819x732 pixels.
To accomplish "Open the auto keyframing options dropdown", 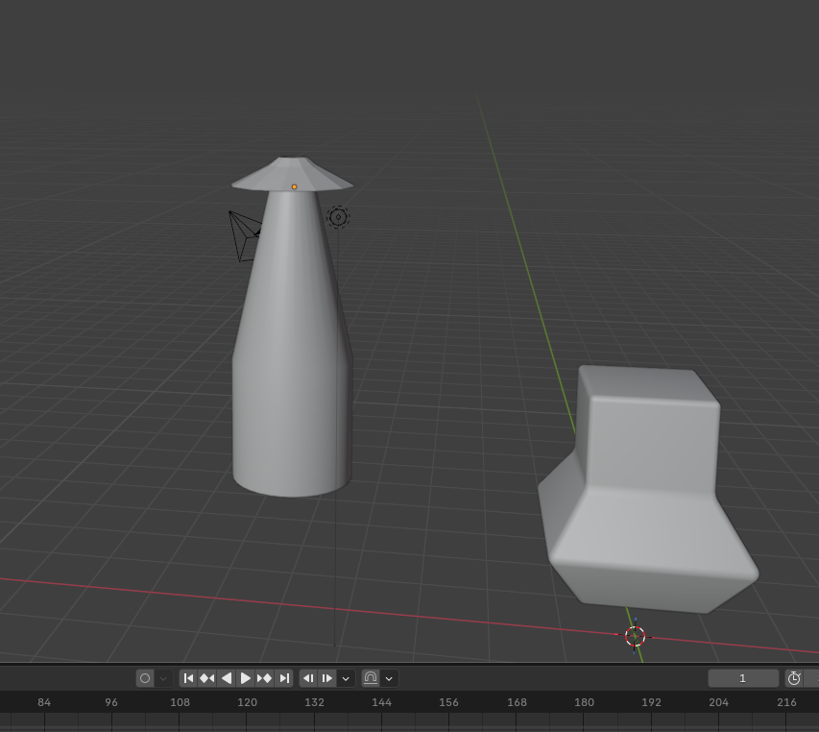I will coord(163,678).
